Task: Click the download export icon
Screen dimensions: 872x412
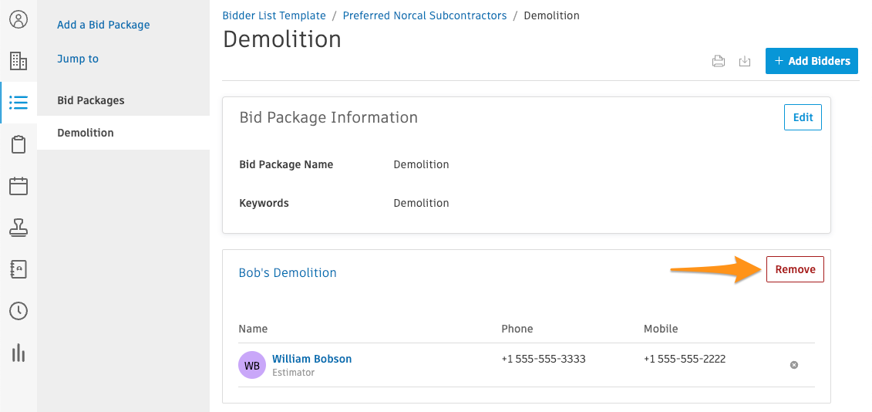Action: [745, 61]
